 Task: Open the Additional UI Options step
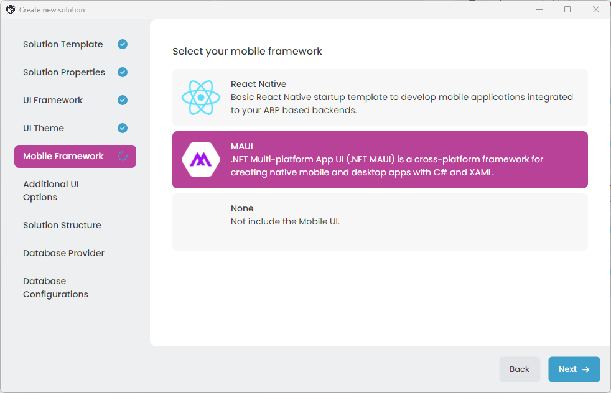click(75, 190)
